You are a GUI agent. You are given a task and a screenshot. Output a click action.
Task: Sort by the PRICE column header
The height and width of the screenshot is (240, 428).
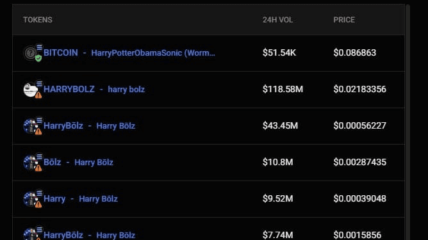tap(344, 20)
